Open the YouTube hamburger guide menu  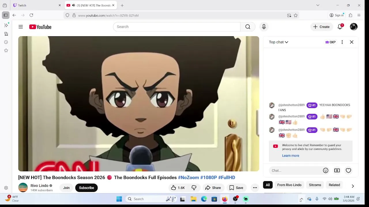(21, 27)
